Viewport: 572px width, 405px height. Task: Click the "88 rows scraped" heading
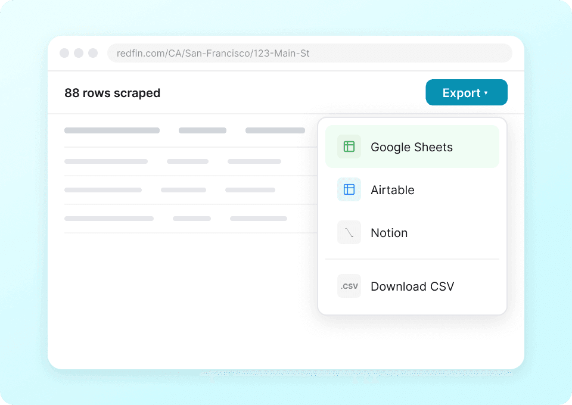pyautogui.click(x=112, y=93)
